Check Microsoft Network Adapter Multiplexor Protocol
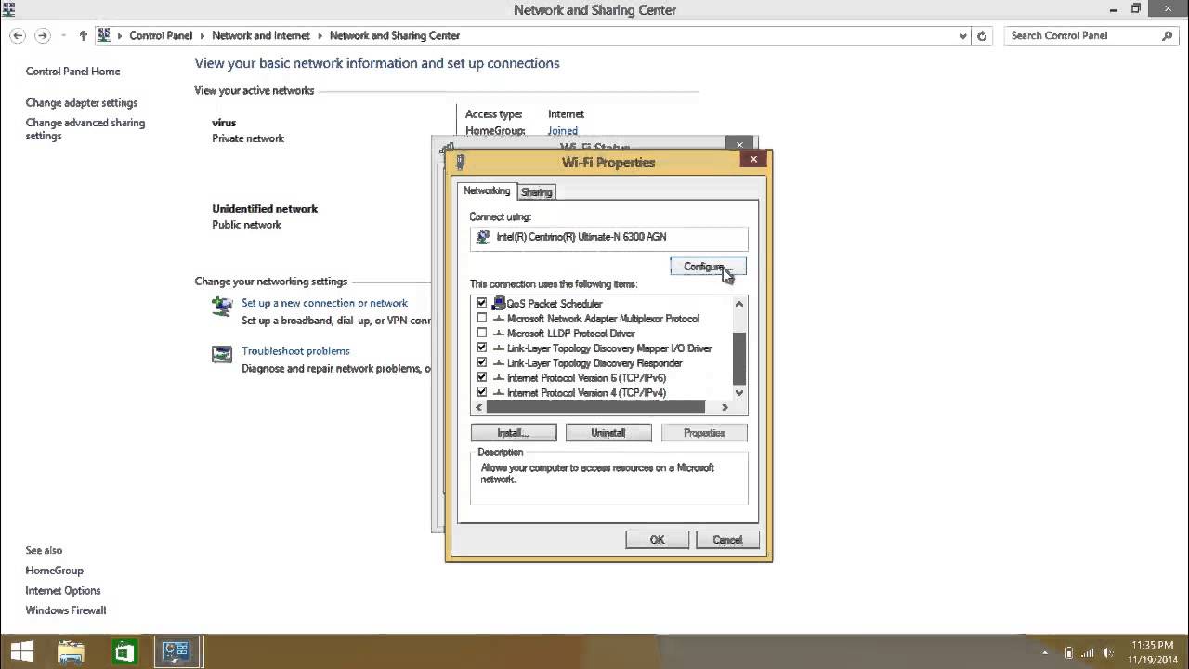The height and width of the screenshot is (669, 1189). (x=481, y=318)
